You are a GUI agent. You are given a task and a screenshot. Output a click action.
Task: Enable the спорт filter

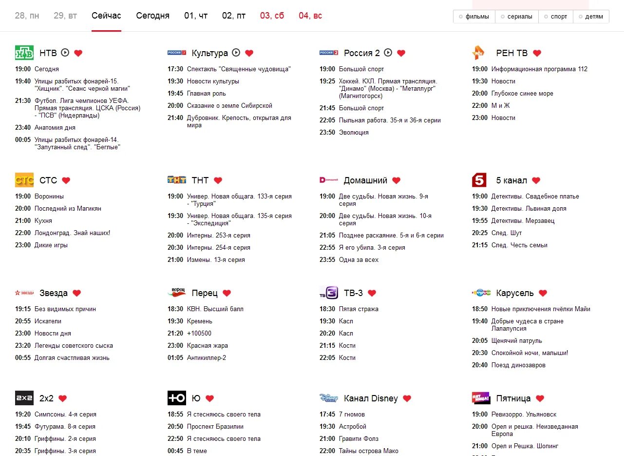click(x=556, y=17)
